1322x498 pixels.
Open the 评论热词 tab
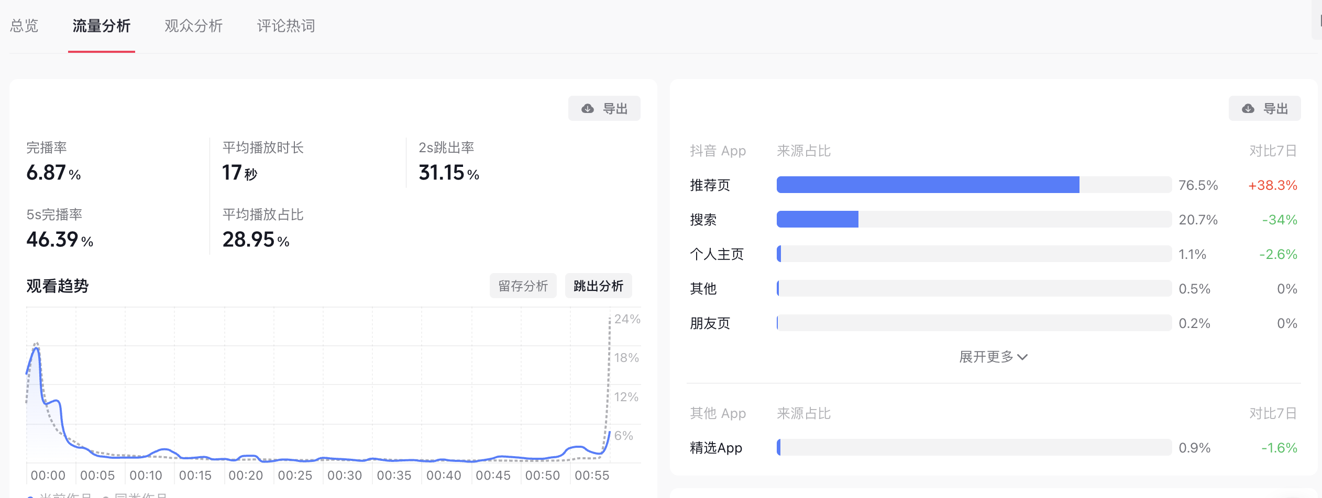coord(286,26)
